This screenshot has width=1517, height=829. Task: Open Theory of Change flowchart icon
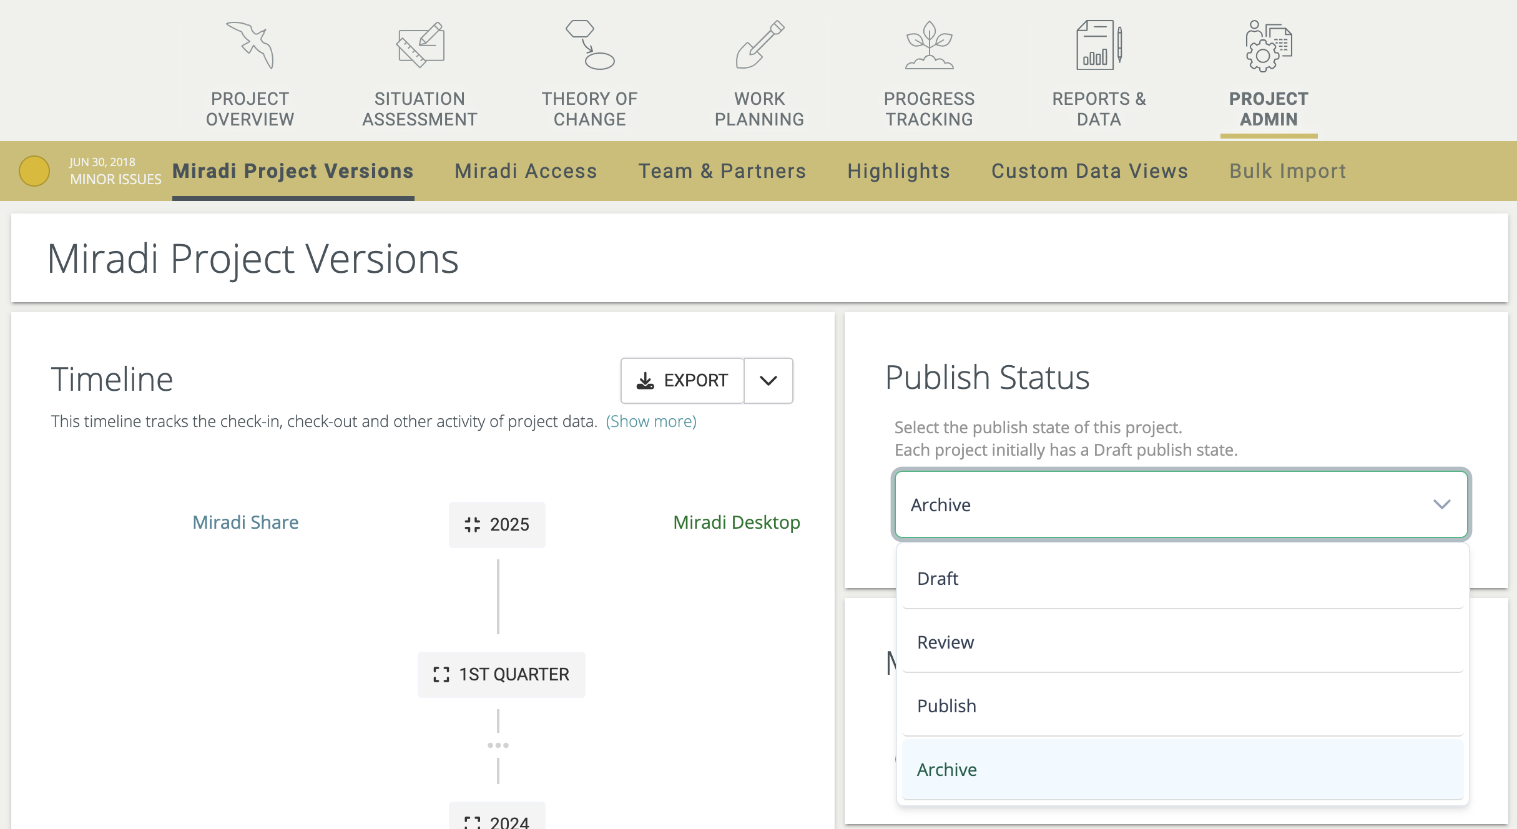(x=590, y=44)
